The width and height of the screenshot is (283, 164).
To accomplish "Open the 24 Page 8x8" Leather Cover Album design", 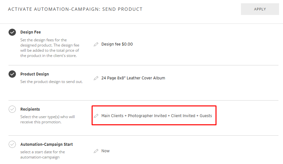I will (133, 78).
